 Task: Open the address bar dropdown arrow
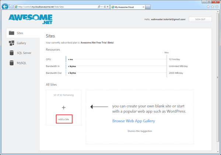(x=102, y=7)
